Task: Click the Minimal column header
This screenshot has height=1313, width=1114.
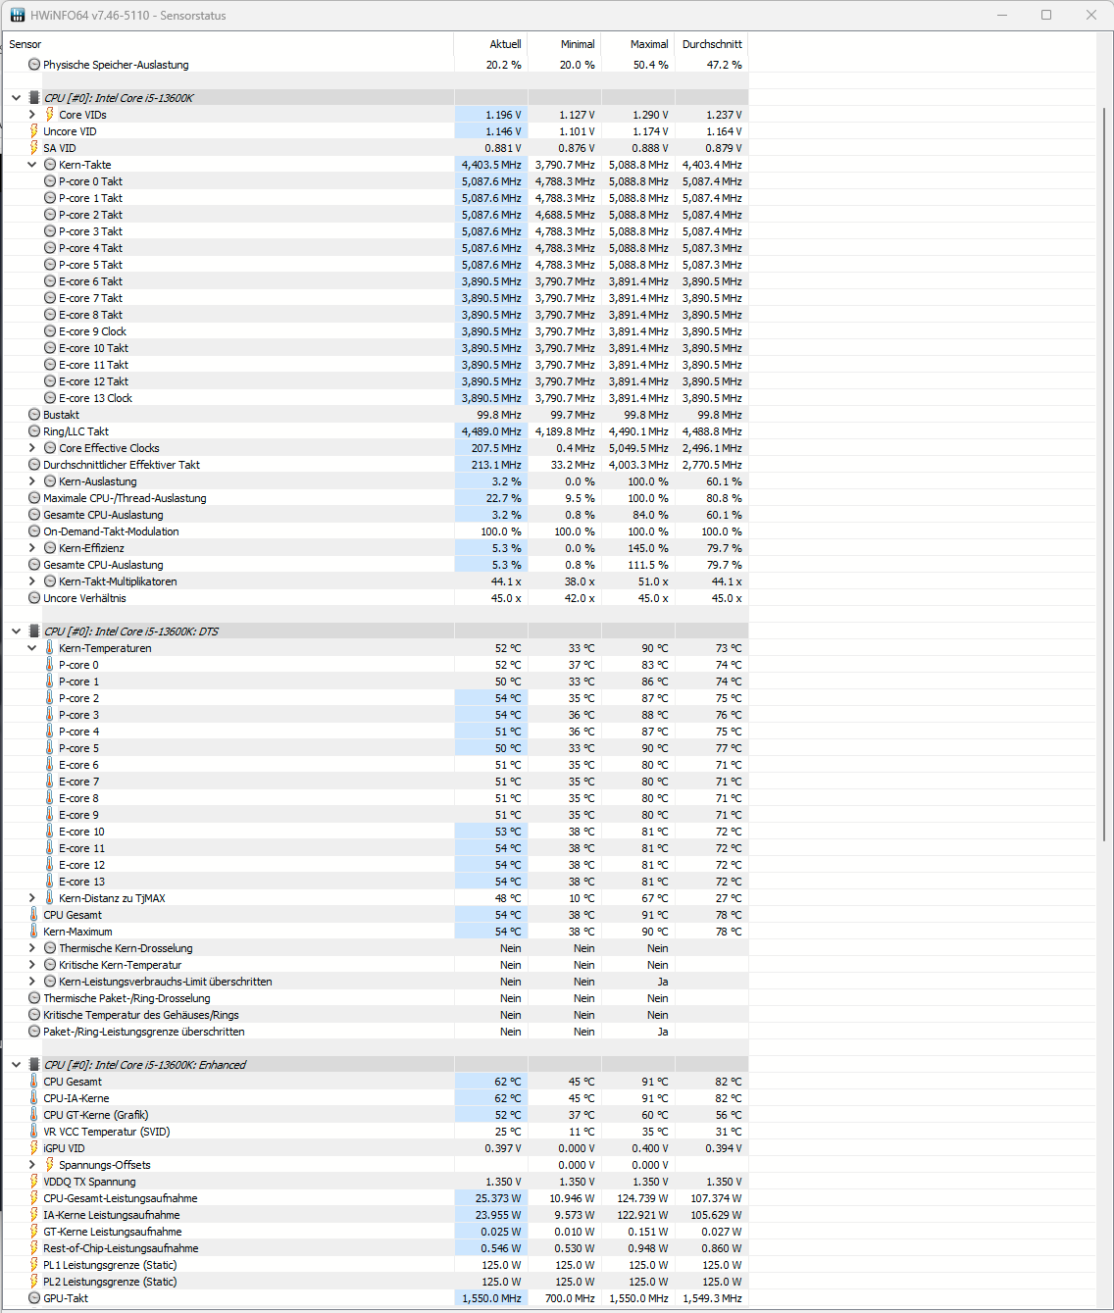Action: point(565,44)
